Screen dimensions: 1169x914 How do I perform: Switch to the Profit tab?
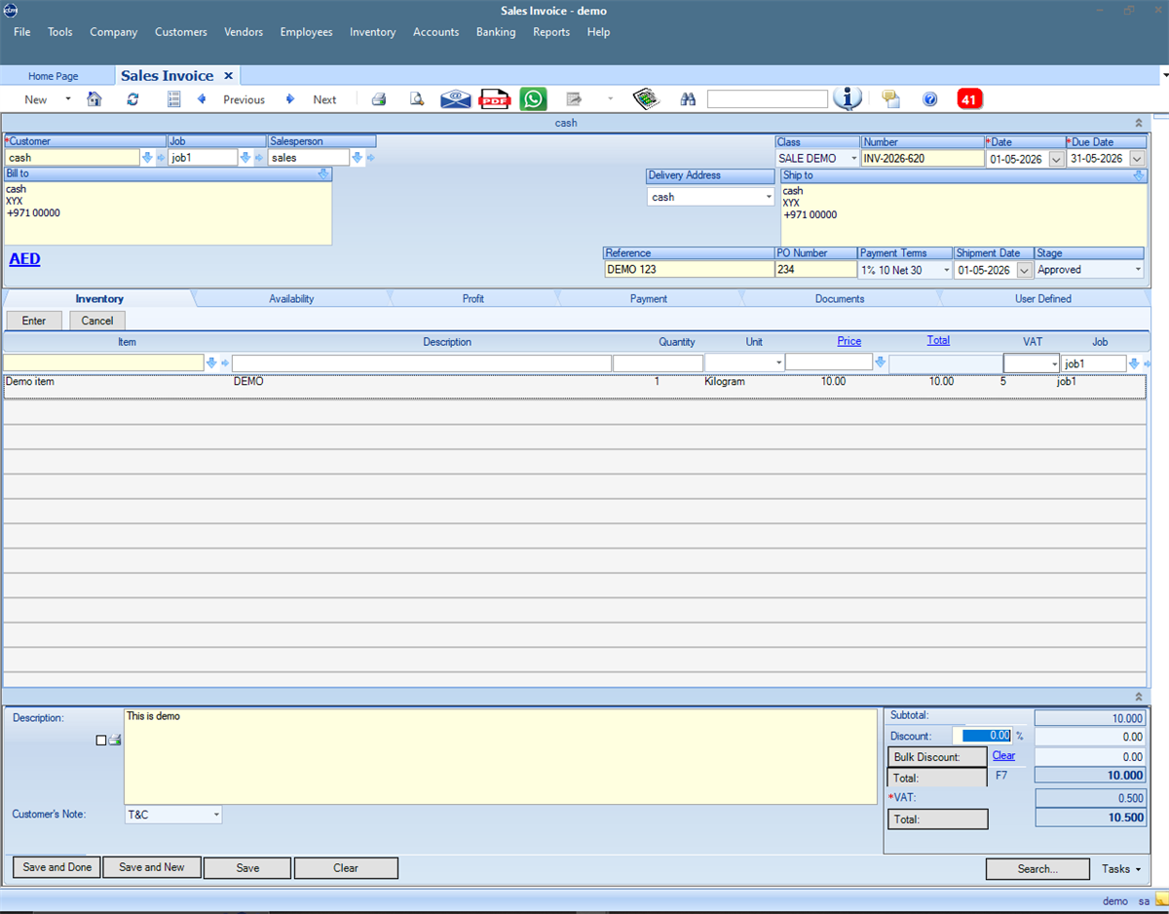[x=473, y=299]
